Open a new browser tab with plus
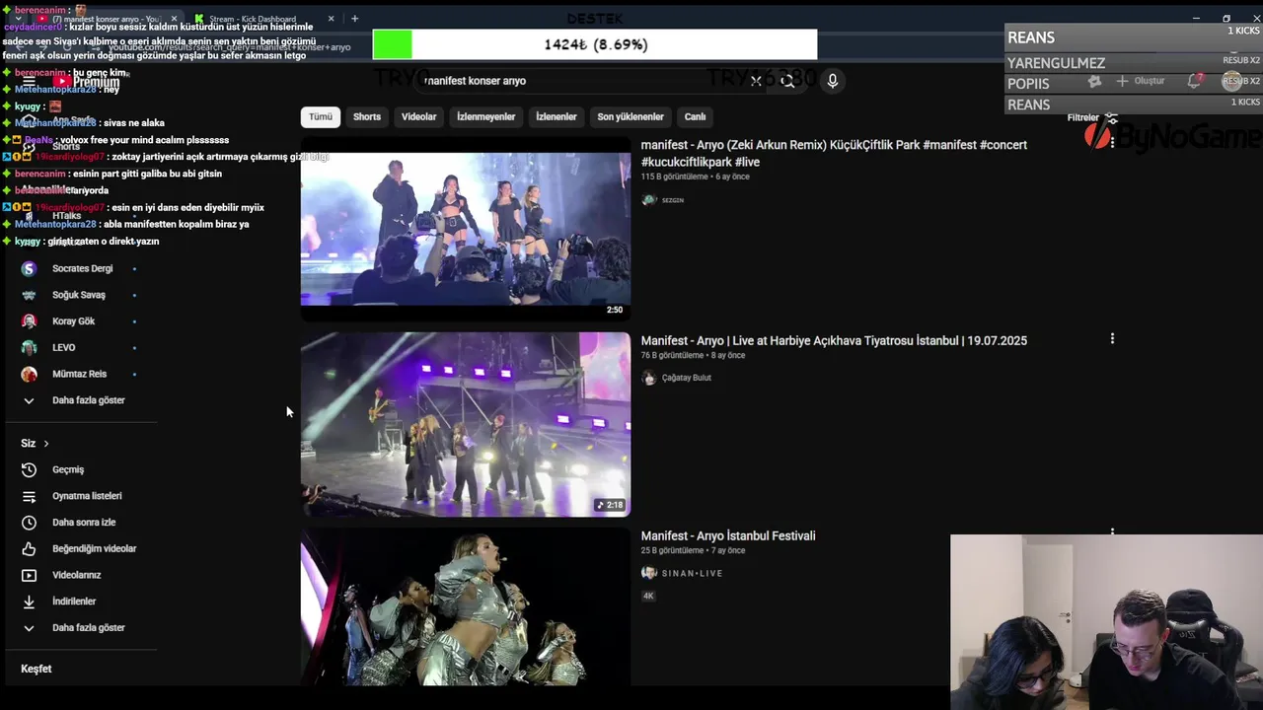Screen dimensions: 1263x710 [354, 18]
